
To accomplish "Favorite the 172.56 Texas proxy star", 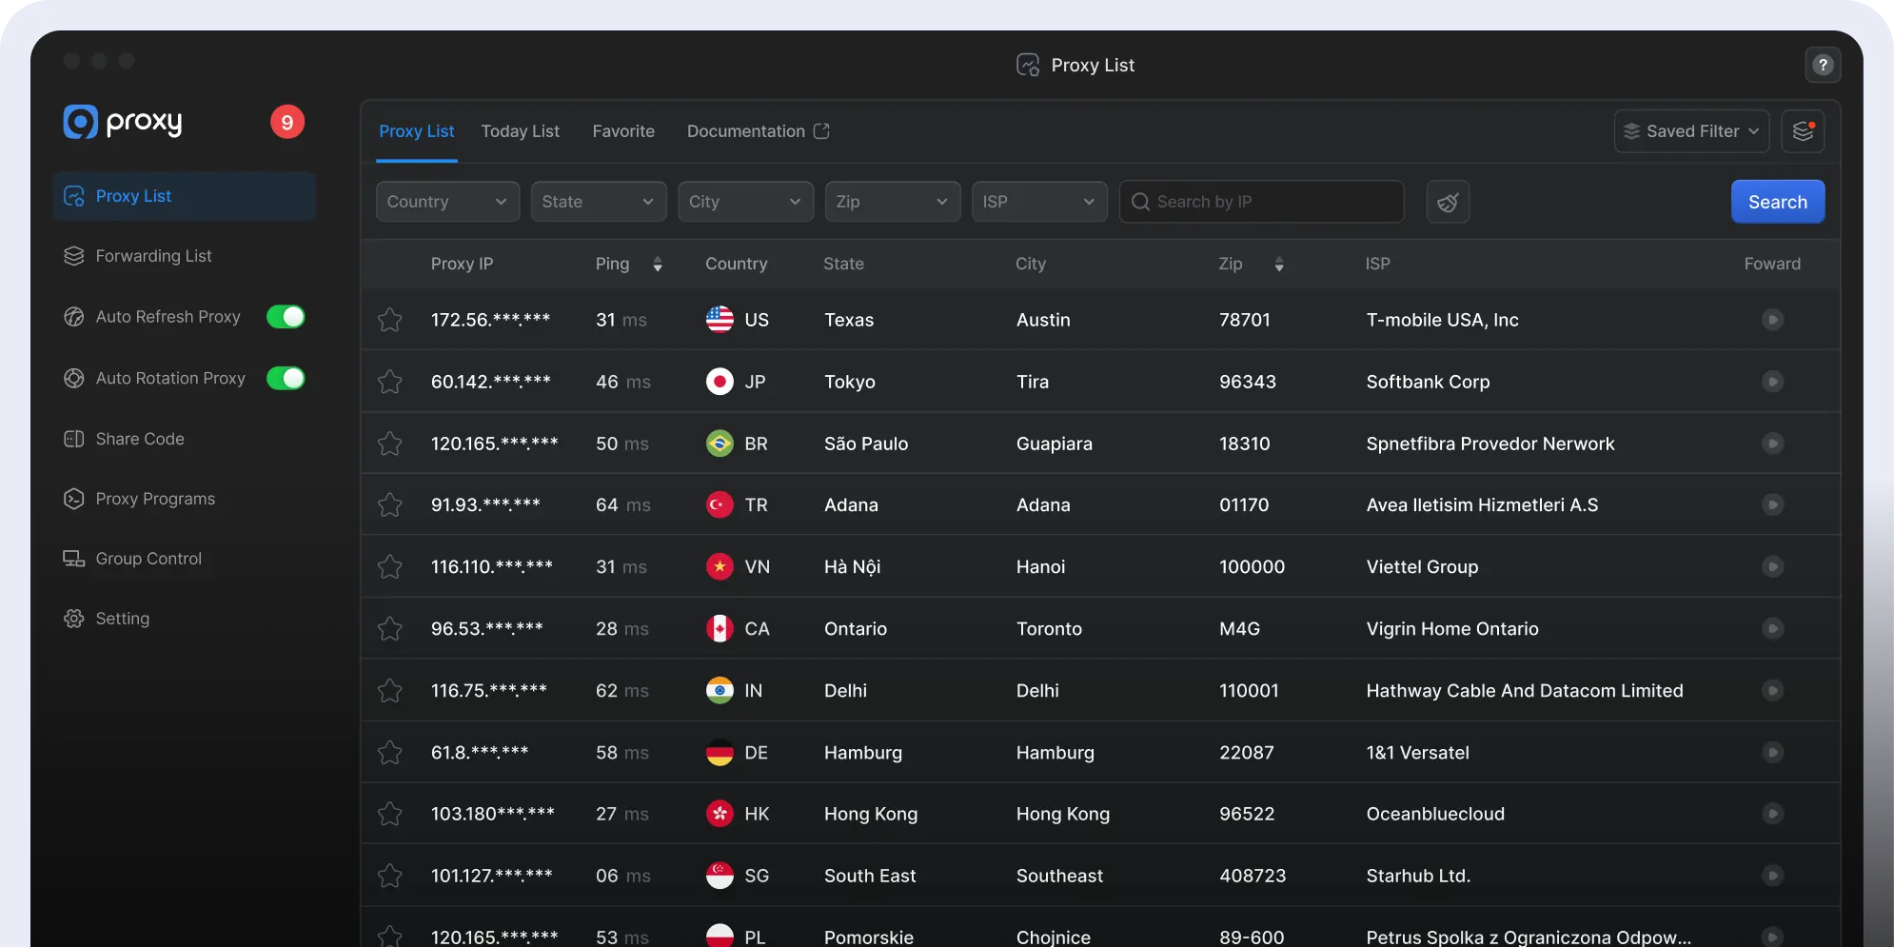I will [x=389, y=320].
